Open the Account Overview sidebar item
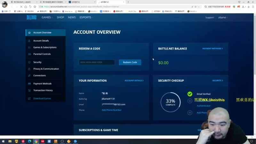256x144 pixels. [x=46, y=33]
